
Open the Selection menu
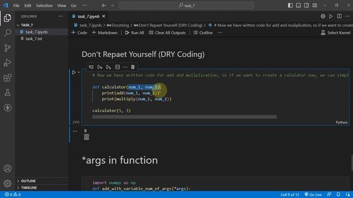pyautogui.click(x=44, y=5)
